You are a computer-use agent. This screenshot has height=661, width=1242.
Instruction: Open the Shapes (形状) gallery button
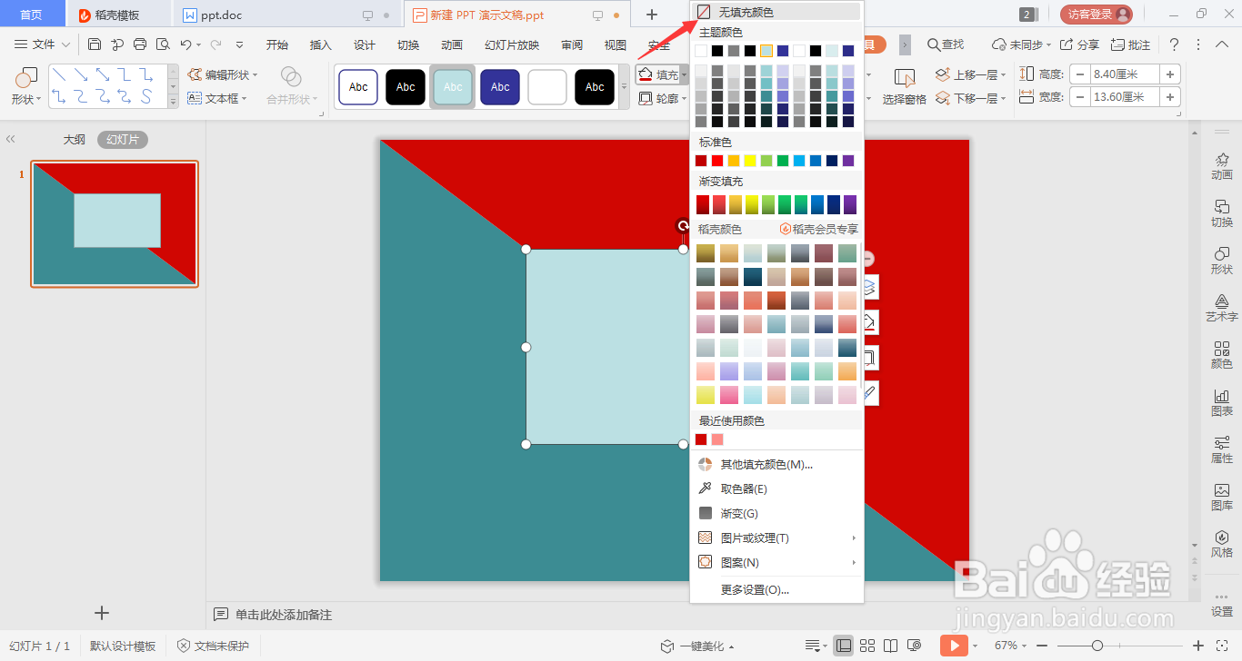click(x=26, y=86)
